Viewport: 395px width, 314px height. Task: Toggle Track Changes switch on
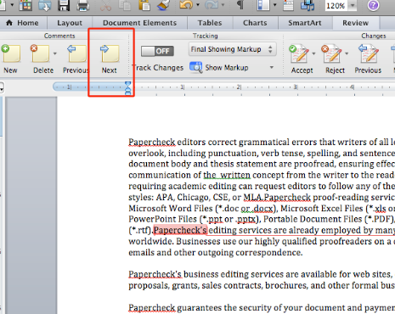[x=157, y=51]
